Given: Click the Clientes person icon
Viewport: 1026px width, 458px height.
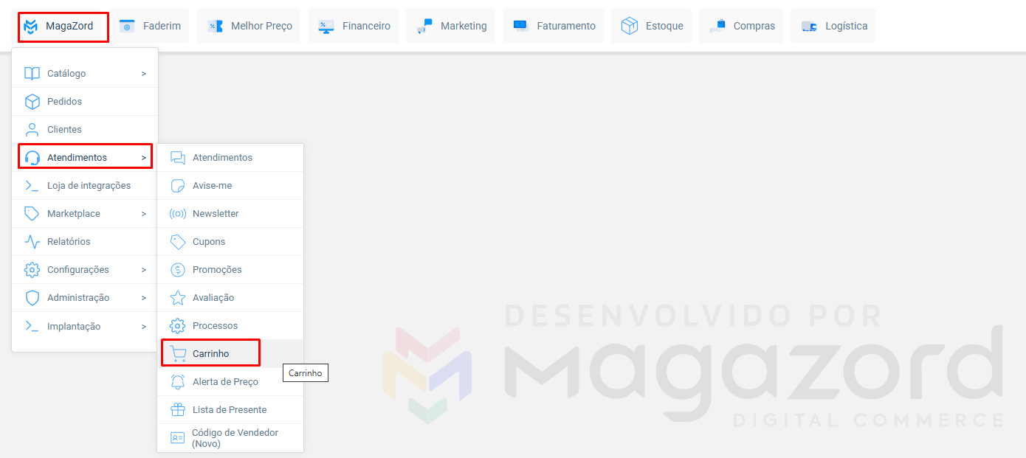Looking at the screenshot, I should (x=32, y=130).
